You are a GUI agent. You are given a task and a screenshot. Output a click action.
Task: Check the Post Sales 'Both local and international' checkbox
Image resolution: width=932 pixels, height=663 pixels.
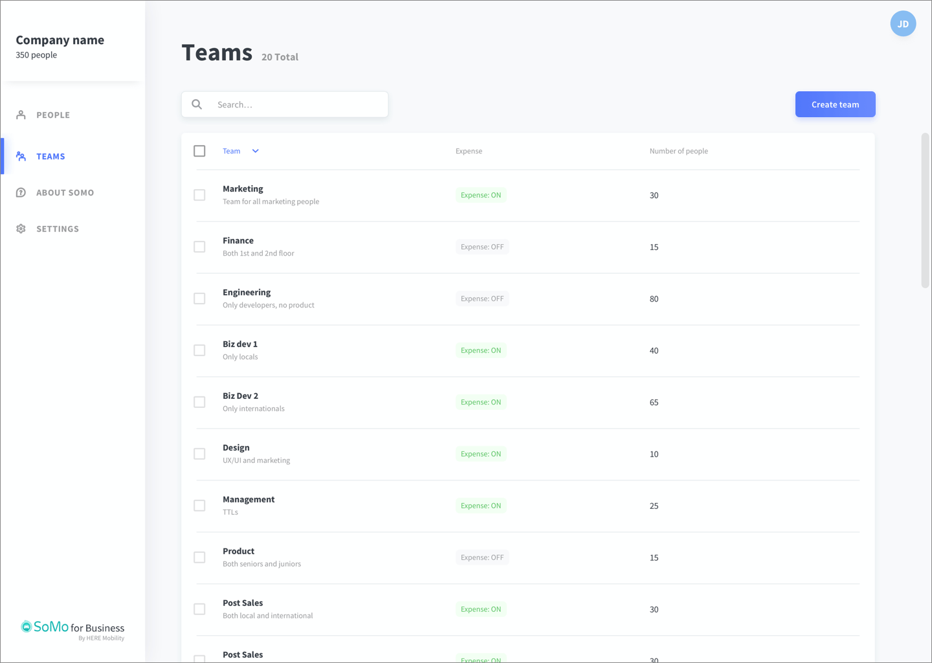[x=199, y=609]
